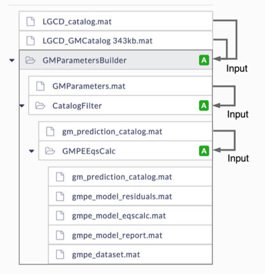This screenshot has height=274, width=265.
Task: Open gmpe_model_residuals.mat file
Action: point(130,196)
